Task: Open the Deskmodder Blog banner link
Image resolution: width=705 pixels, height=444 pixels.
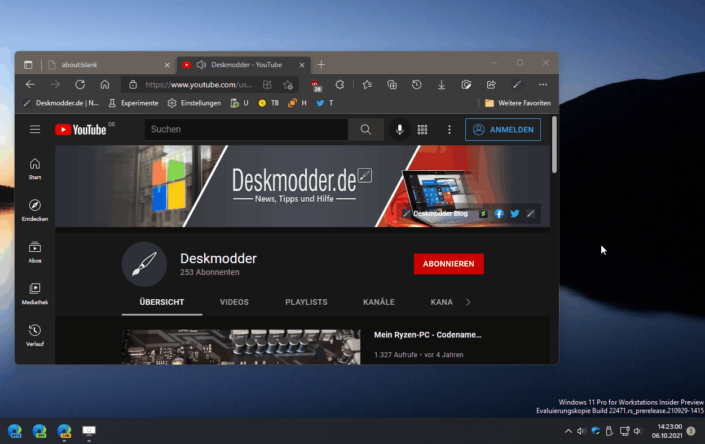Action: [435, 214]
